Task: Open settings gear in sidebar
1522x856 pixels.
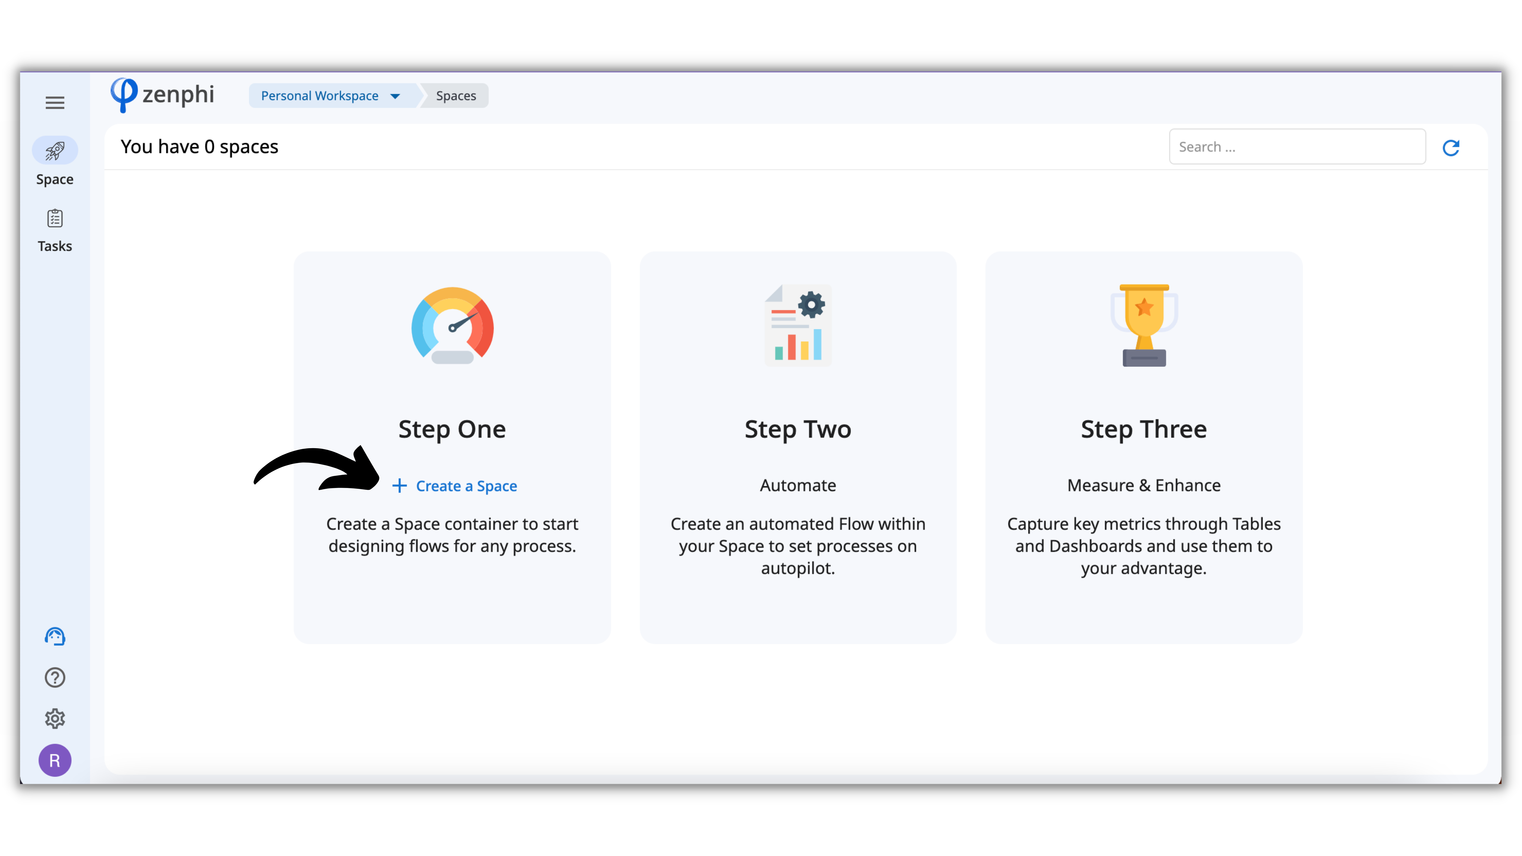Action: click(x=55, y=718)
